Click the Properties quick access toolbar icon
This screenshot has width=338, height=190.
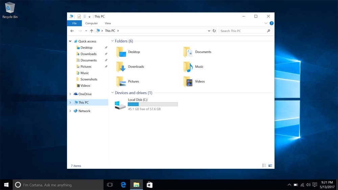click(79, 16)
